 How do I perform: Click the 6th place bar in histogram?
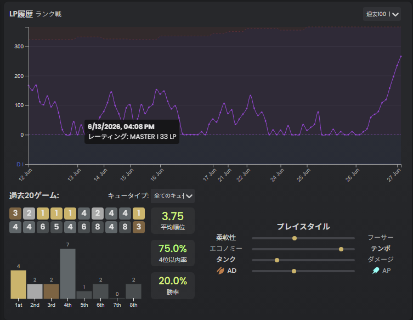tap(100, 291)
